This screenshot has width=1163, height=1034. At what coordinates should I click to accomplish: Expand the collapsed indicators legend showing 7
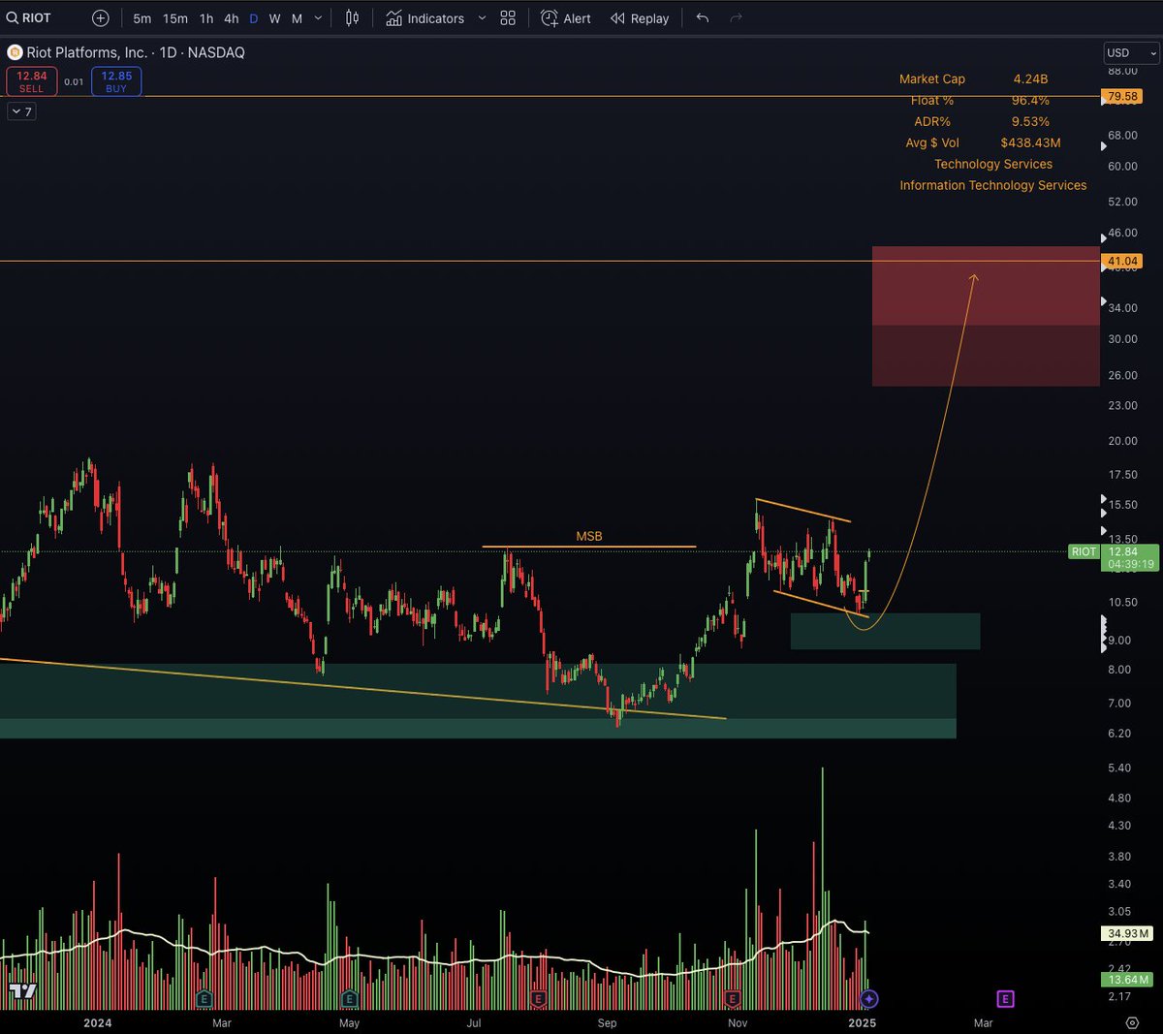(x=21, y=111)
